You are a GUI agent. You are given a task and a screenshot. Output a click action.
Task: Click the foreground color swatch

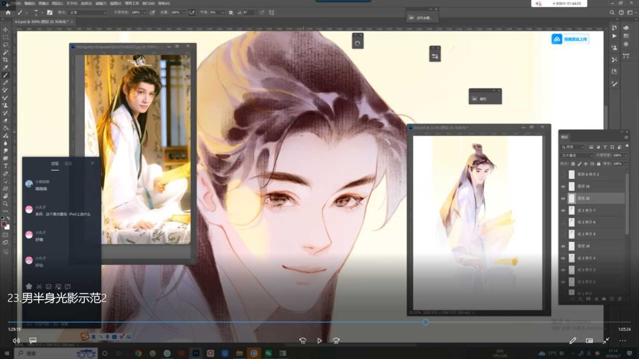pos(4,224)
